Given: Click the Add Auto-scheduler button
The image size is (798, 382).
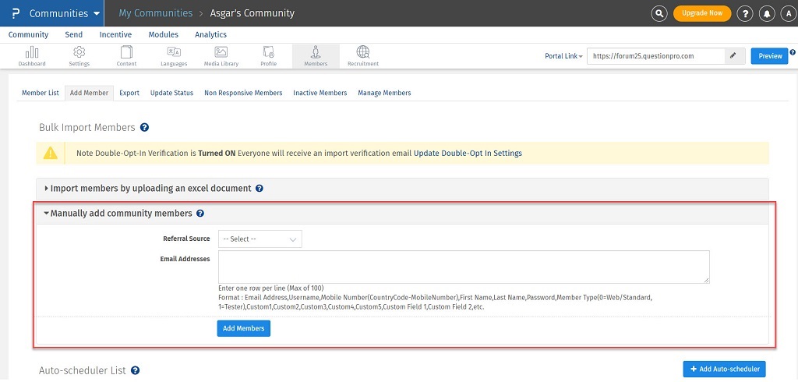Looking at the screenshot, I should coord(724,368).
